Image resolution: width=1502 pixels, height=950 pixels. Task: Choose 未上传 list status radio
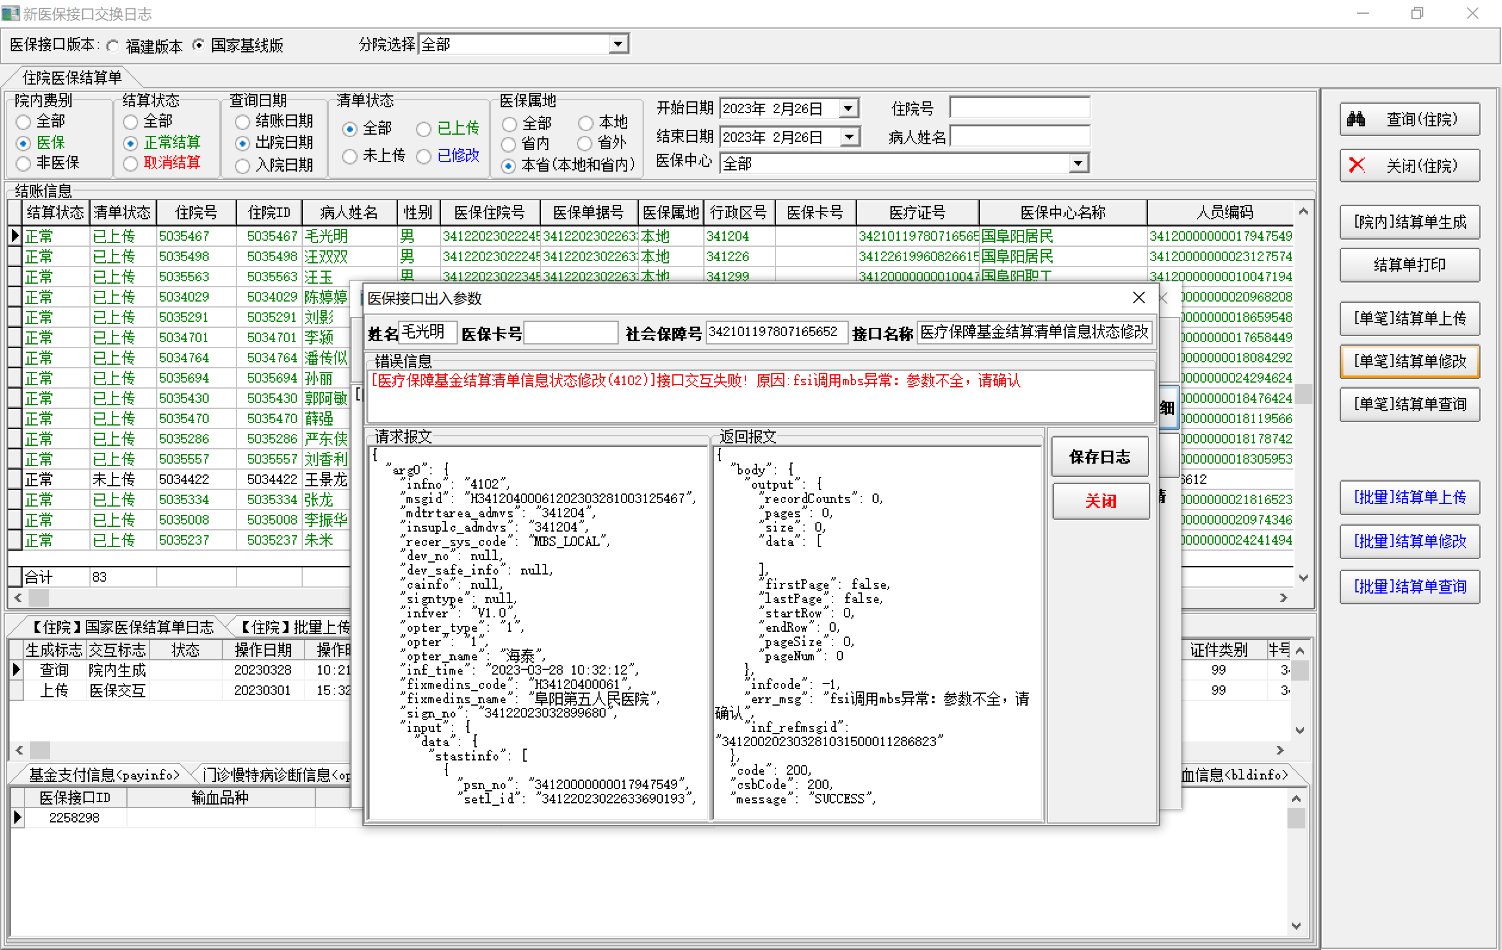coord(350,156)
